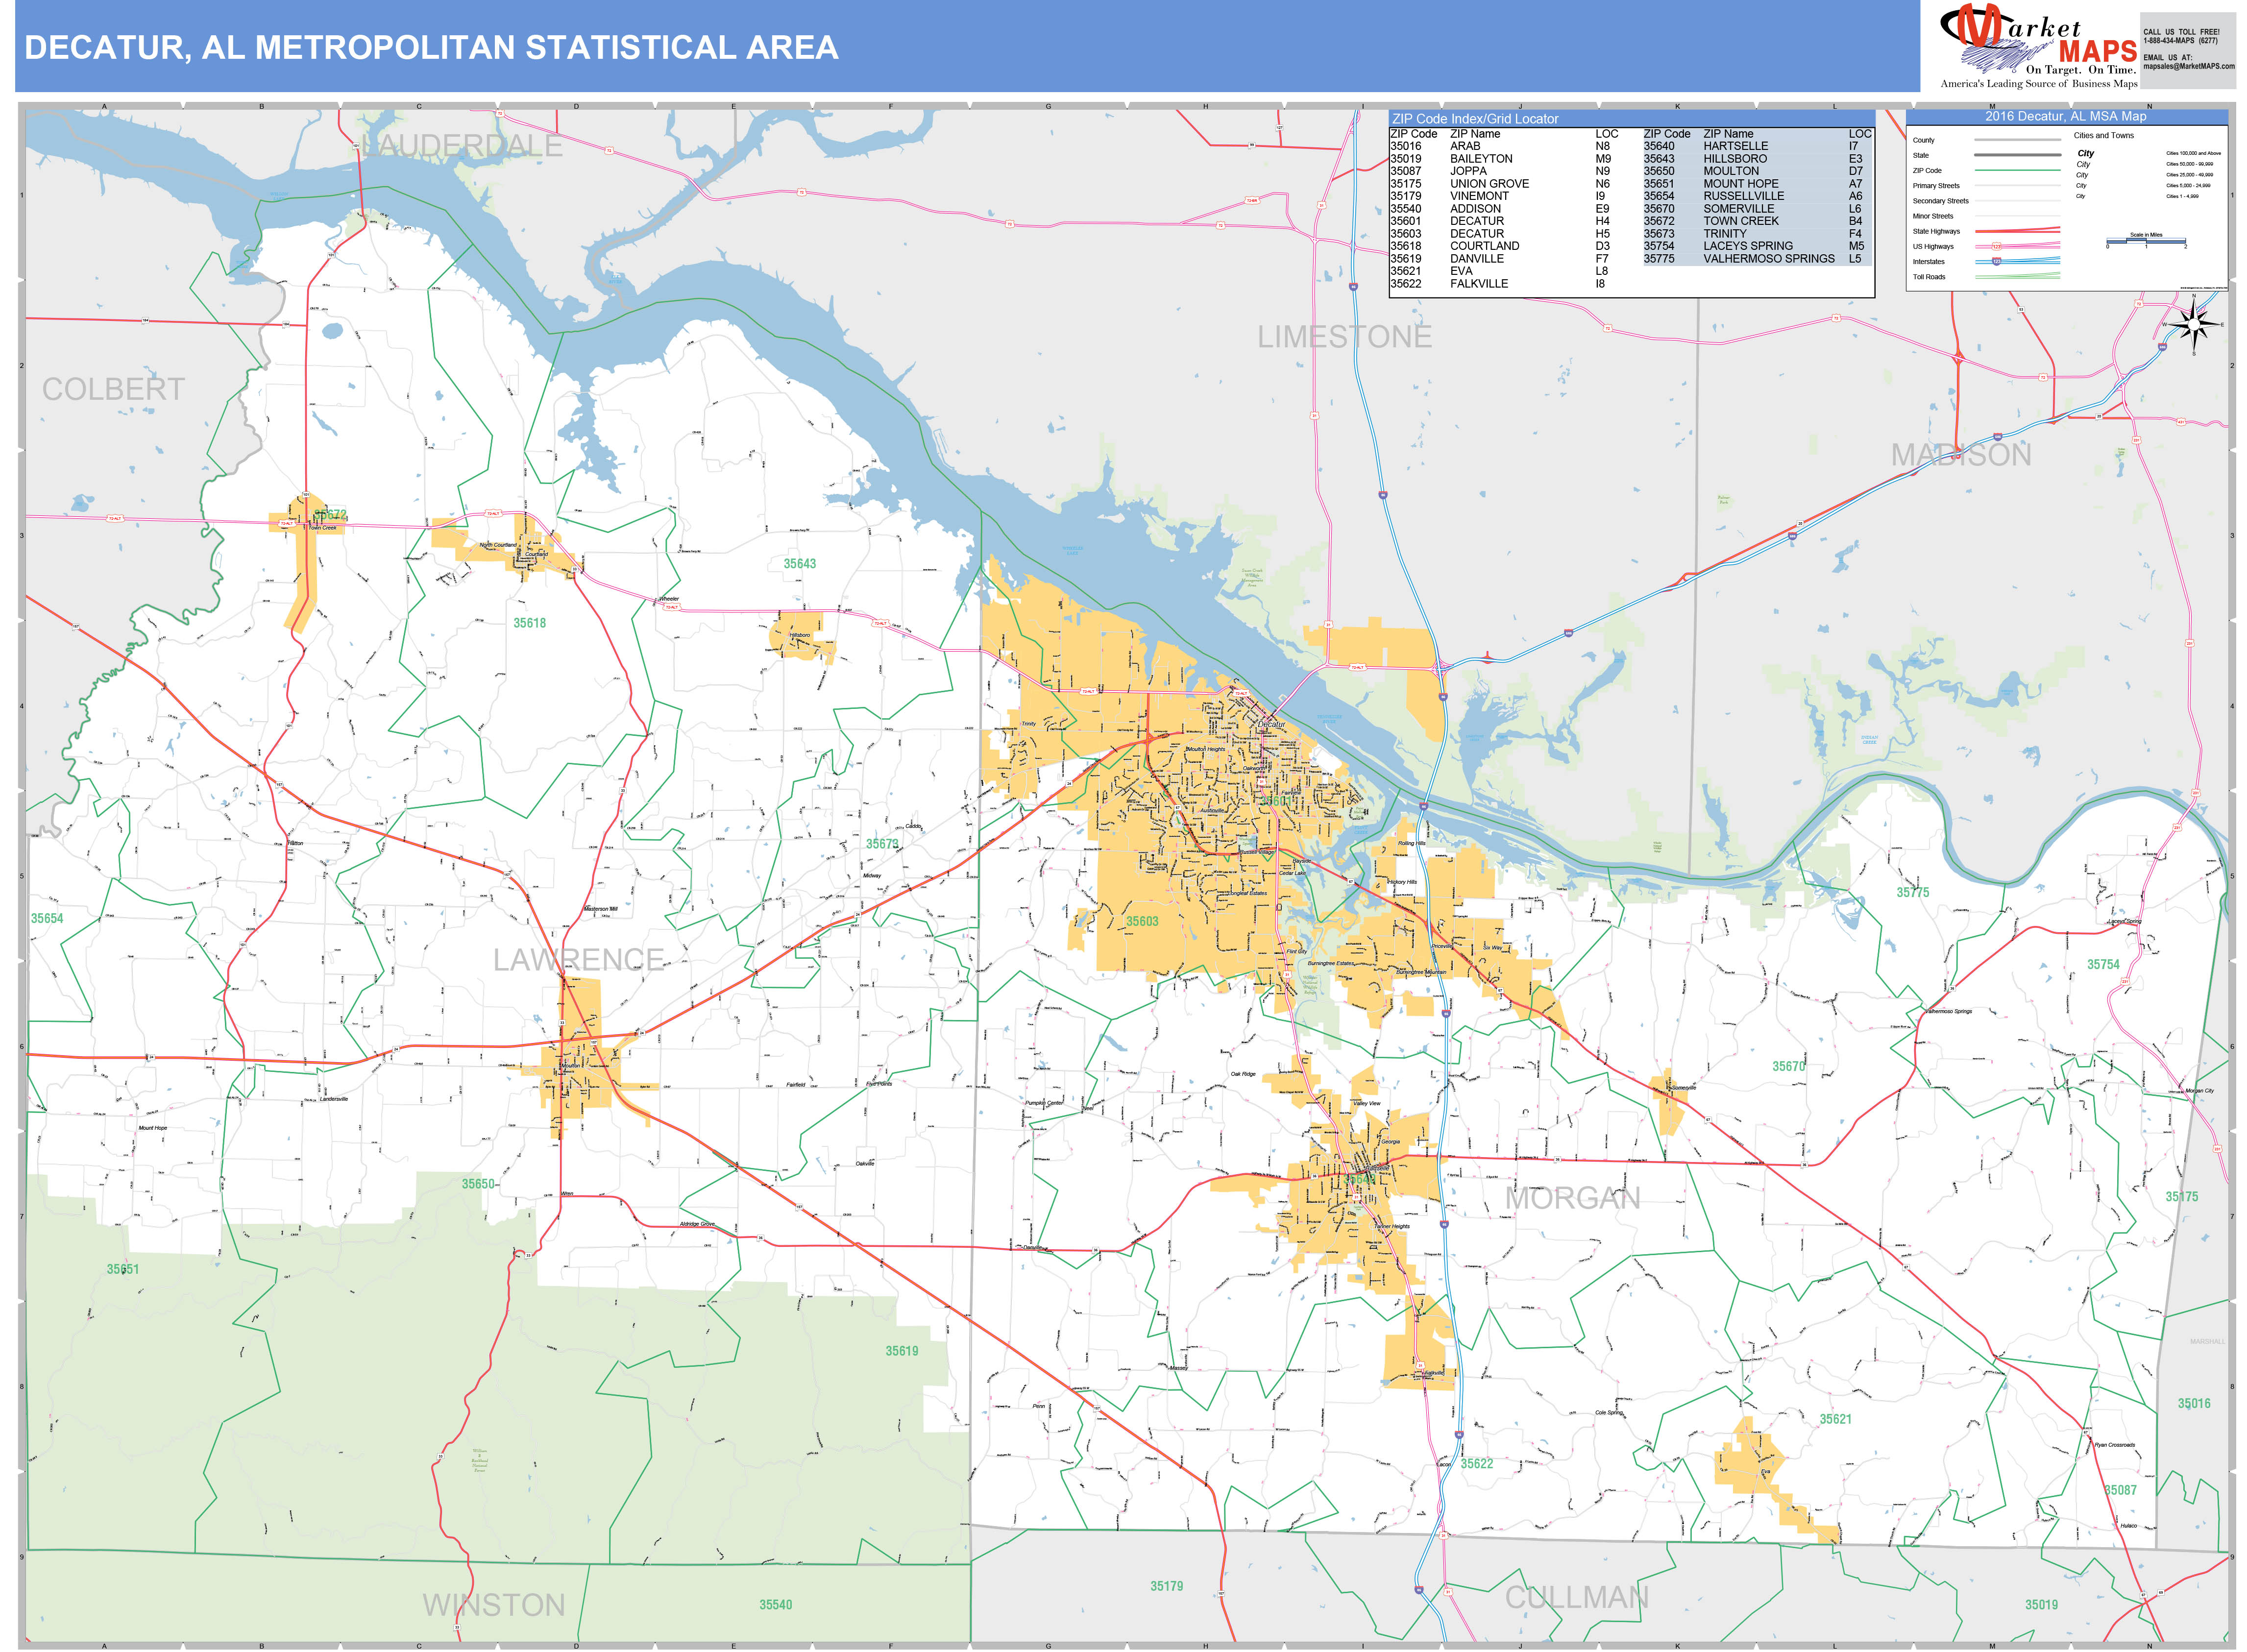
Task: Click the 2016 Decatur, AL MSA Map title bar
Action: click(2067, 117)
